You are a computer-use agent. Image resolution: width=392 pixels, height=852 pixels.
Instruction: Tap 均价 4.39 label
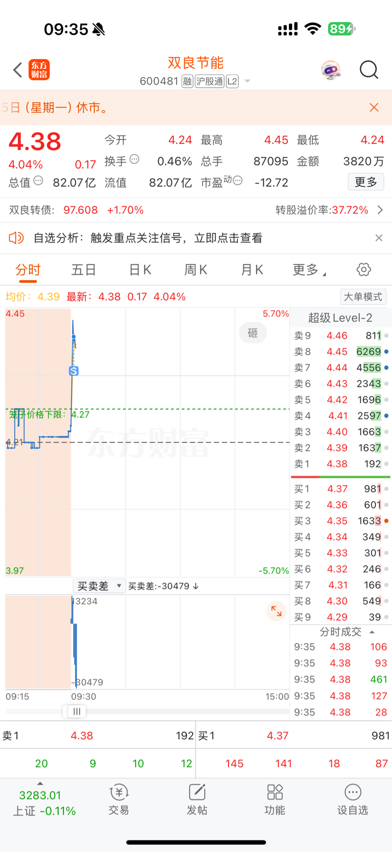point(33,297)
